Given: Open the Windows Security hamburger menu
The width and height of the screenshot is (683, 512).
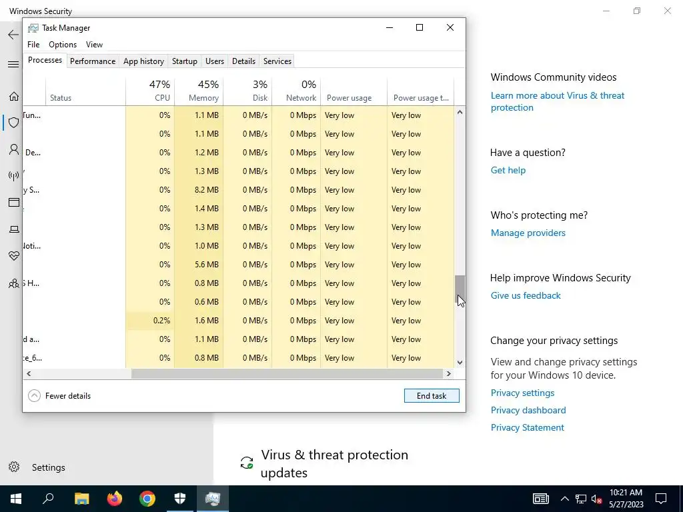Looking at the screenshot, I should click(13, 65).
